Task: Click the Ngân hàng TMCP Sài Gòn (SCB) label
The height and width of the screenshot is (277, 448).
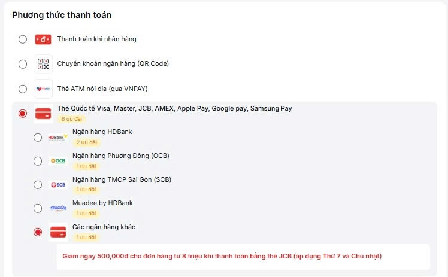Action: 122,179
